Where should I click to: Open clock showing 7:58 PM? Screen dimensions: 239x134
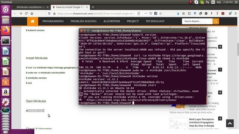(x=228, y=2)
